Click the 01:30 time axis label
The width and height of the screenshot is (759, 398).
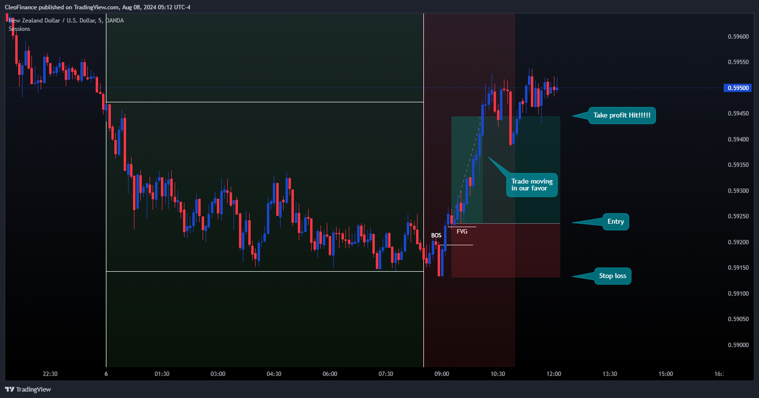pyautogui.click(x=162, y=374)
